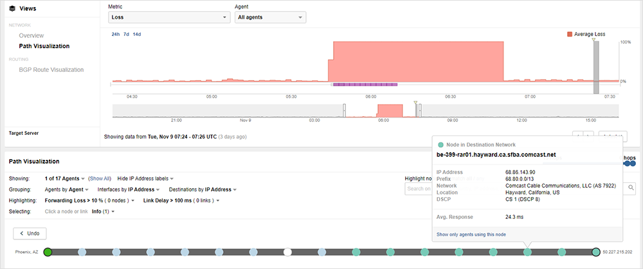Image resolution: width=643 pixels, height=269 pixels.
Task: Click the back arrow in Undo button
Action: click(23, 233)
